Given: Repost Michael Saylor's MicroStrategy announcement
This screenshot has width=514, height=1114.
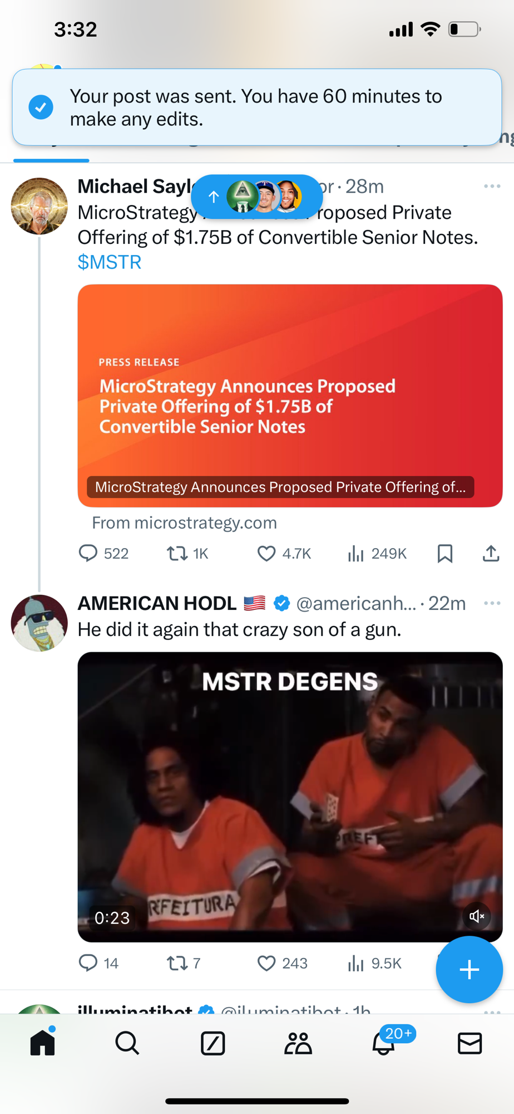Looking at the screenshot, I should pyautogui.click(x=177, y=553).
